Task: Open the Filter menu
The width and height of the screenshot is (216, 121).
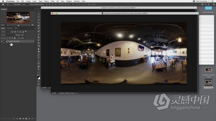Action: 53,1
